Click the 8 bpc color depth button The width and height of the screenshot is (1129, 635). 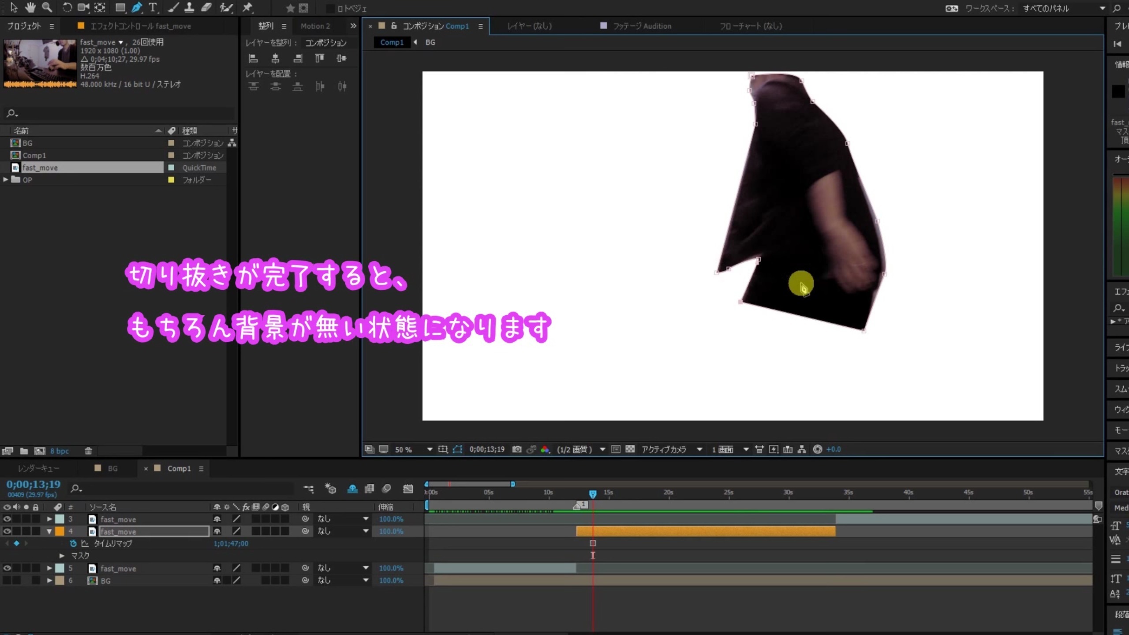click(x=60, y=451)
